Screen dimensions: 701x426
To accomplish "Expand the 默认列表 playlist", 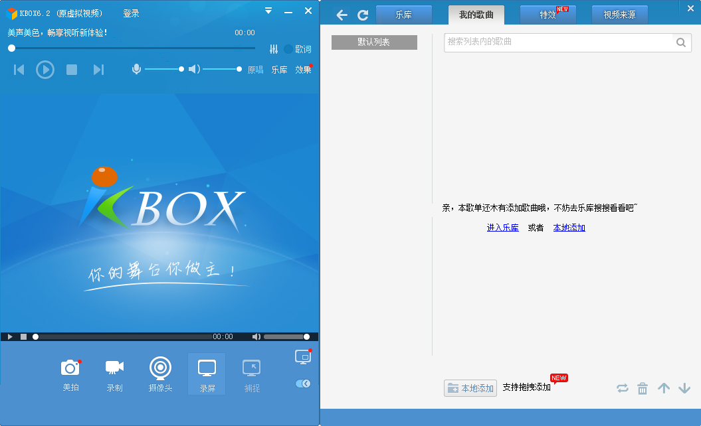I will 374,42.
